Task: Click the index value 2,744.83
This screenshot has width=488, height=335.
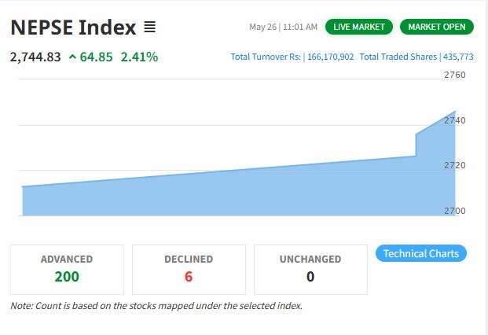Action: 35,57
